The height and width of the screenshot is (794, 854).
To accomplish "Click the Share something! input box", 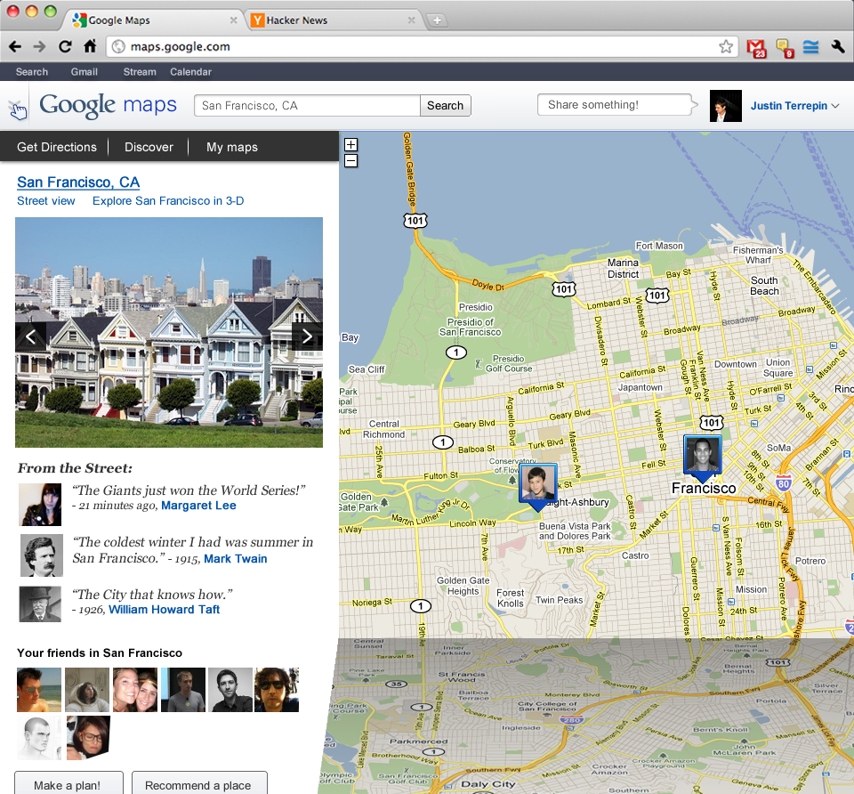I will 616,105.
